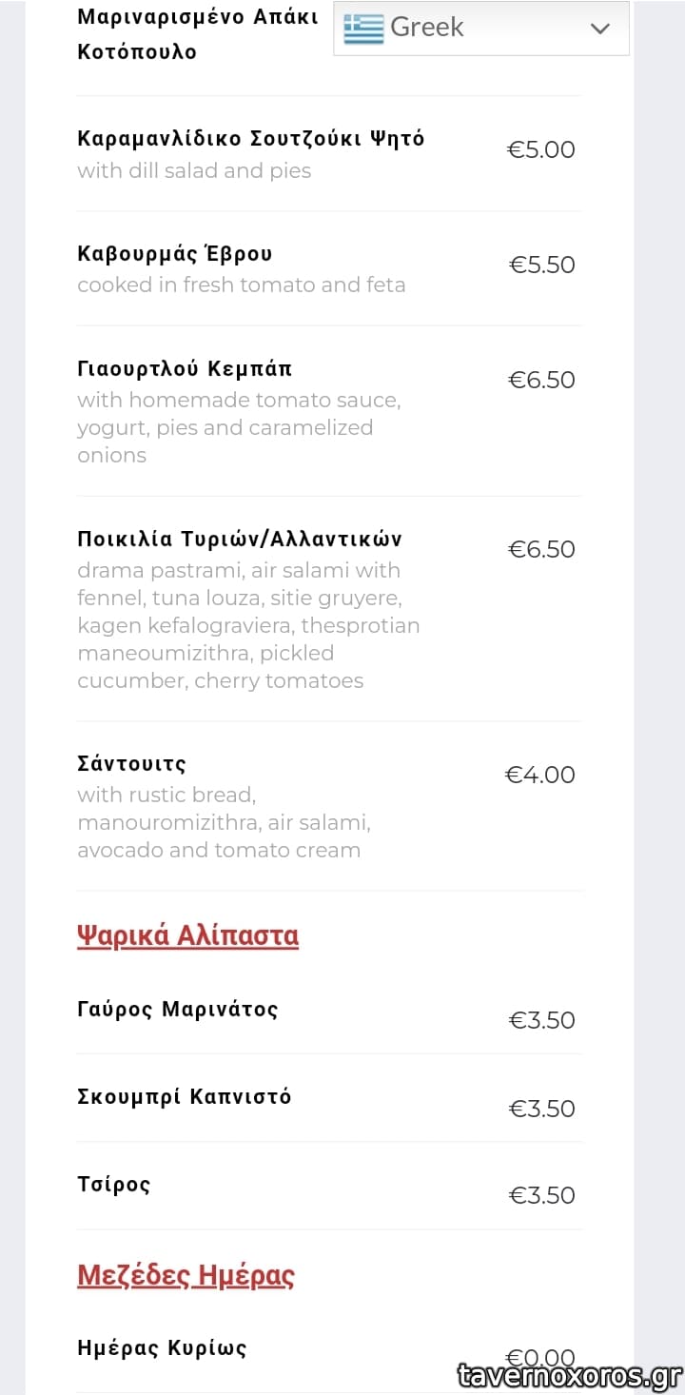685x1395 pixels.
Task: Click the drama pastrami platter description
Action: [248, 625]
